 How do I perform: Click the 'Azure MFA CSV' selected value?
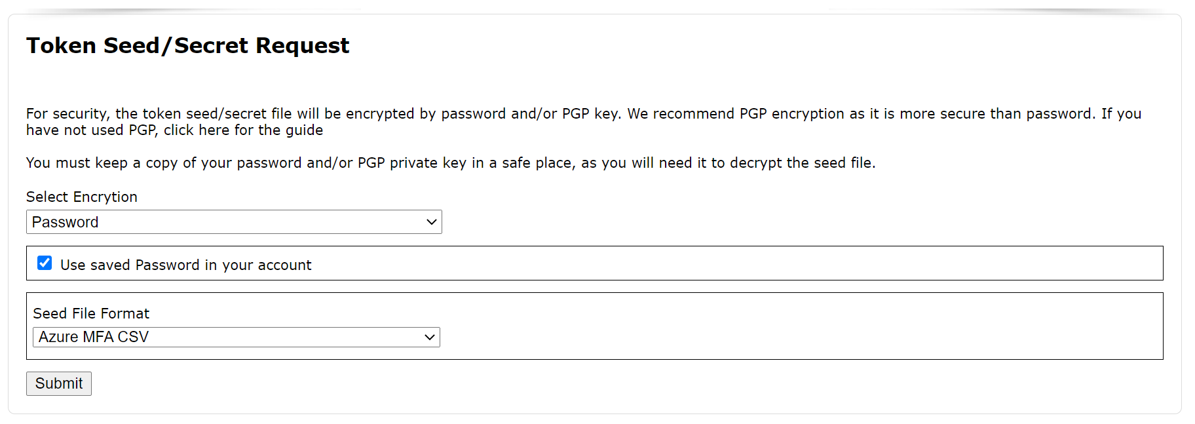pos(94,337)
